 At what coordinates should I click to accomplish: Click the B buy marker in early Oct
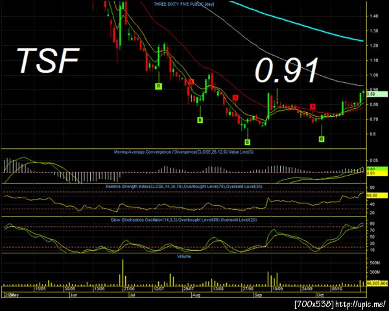[322, 139]
